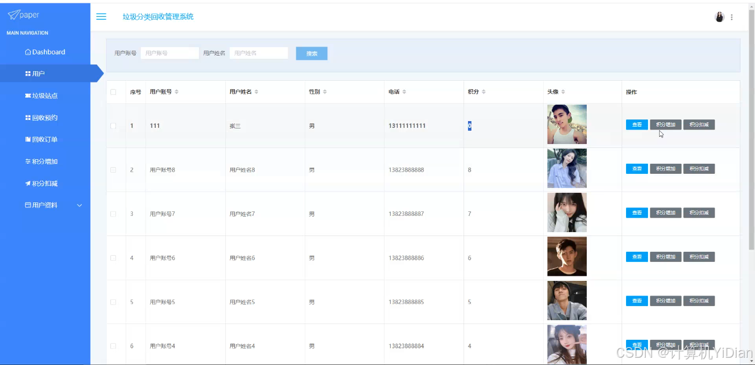Click the icon beside 积分增加 in sidebar
The height and width of the screenshot is (365, 755).
point(28,161)
